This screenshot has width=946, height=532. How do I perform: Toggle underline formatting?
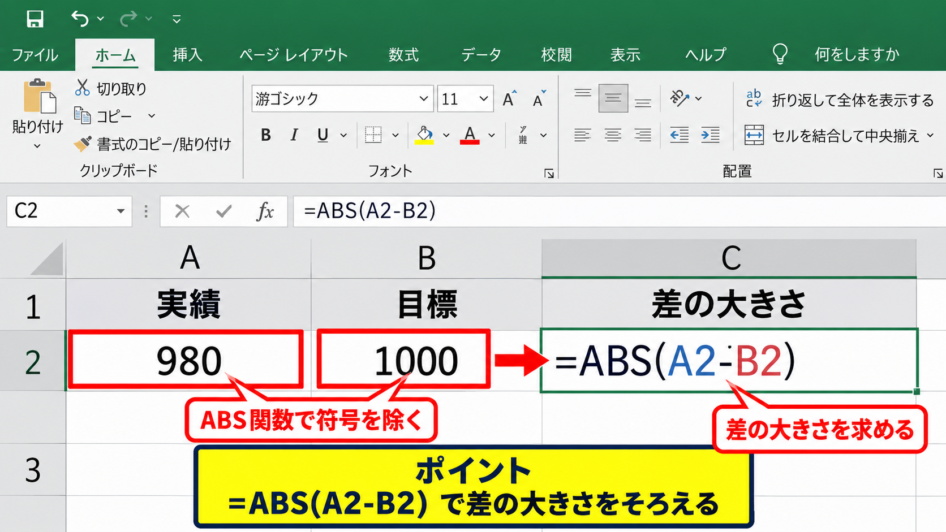[x=322, y=135]
